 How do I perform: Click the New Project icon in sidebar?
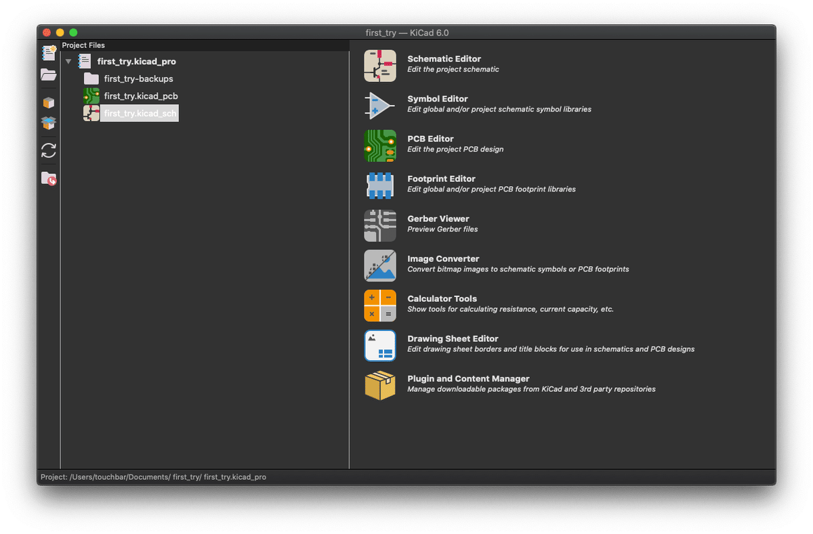click(x=48, y=53)
